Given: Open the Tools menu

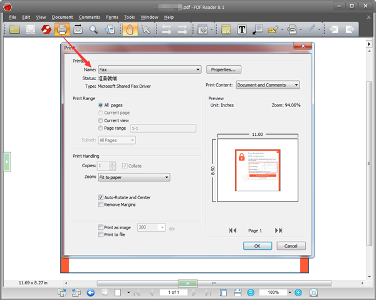Looking at the screenshot, I should (x=130, y=18).
